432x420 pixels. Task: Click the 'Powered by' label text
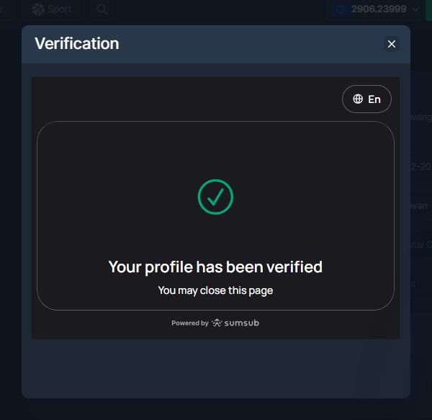[190, 323]
